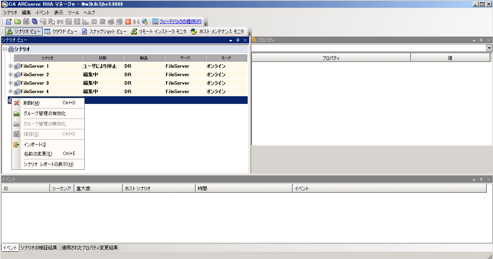
Task: Sort events by シーケンス column
Action: pyautogui.click(x=62, y=189)
